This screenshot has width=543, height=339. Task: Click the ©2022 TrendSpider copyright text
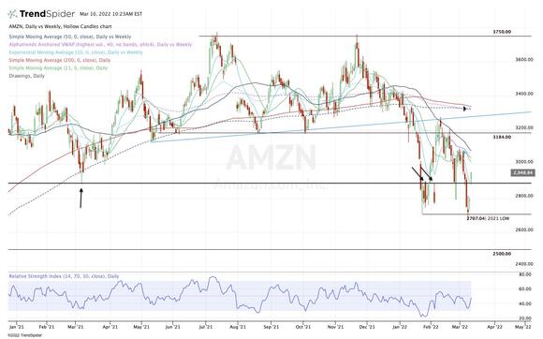[24, 335]
